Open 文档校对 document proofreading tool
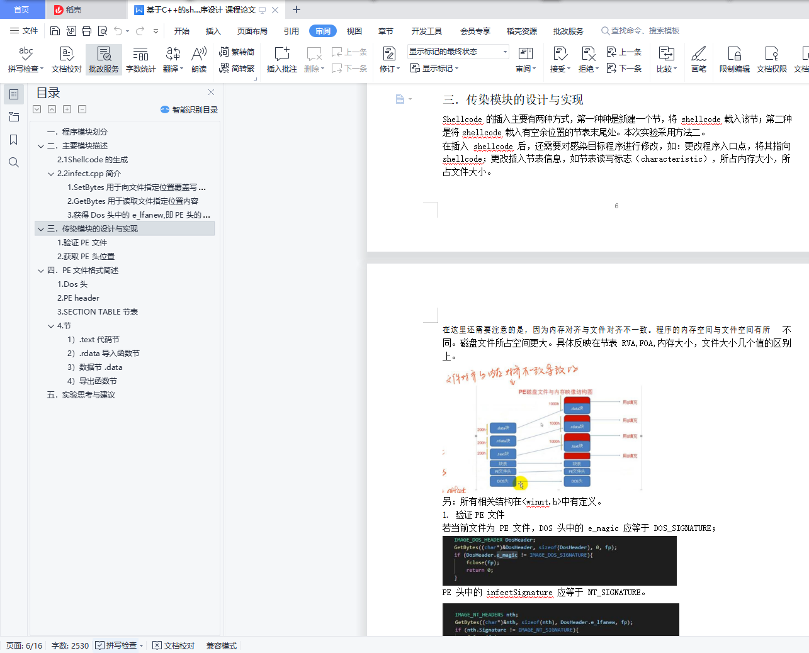This screenshot has width=809, height=653. click(x=67, y=60)
